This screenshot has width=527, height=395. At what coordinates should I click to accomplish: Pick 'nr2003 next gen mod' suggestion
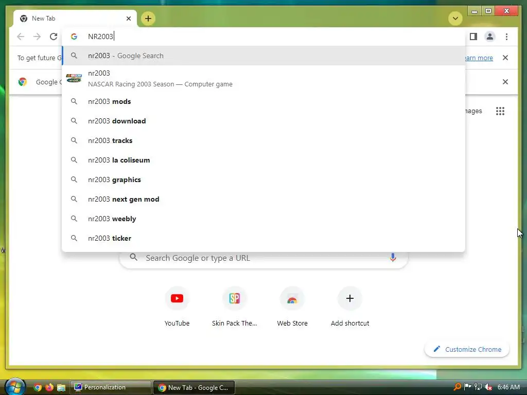264,199
